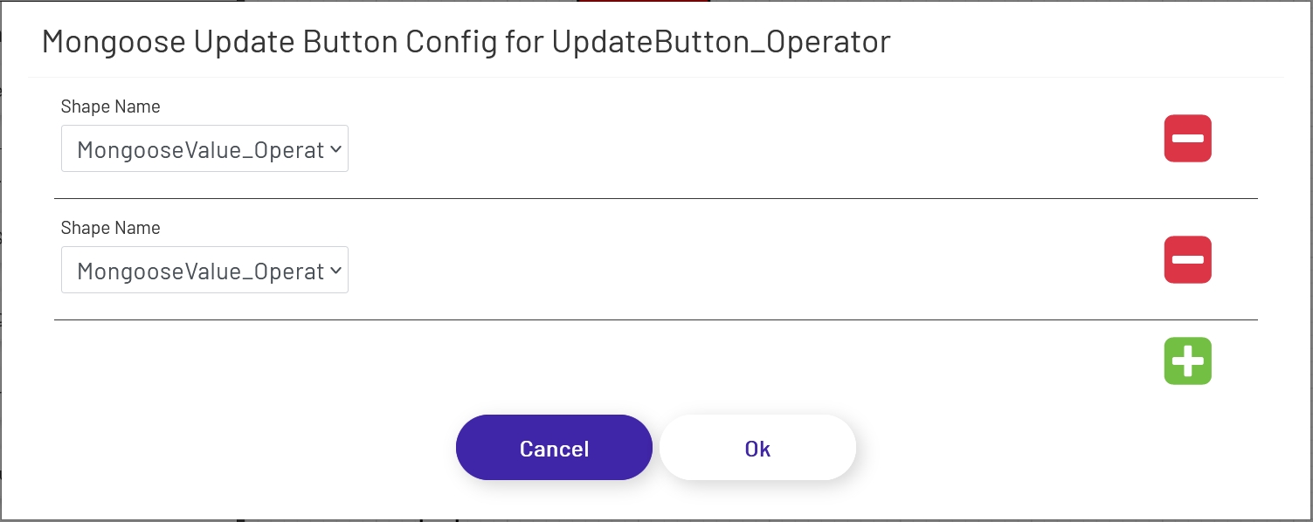Delete the topmost MongooseValue_Operat row
Screen dimensions: 1313x522
(x=1187, y=138)
